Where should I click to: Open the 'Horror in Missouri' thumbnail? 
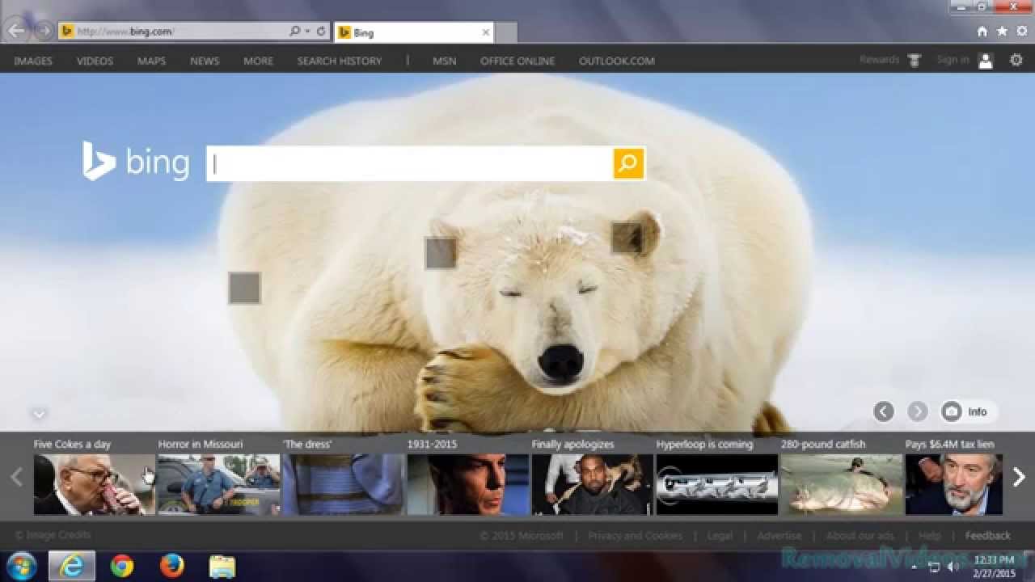[x=218, y=484]
